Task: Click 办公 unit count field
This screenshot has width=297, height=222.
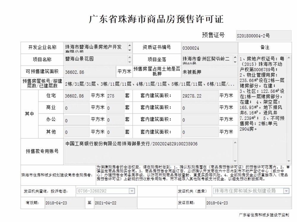Action: click(x=115, y=120)
